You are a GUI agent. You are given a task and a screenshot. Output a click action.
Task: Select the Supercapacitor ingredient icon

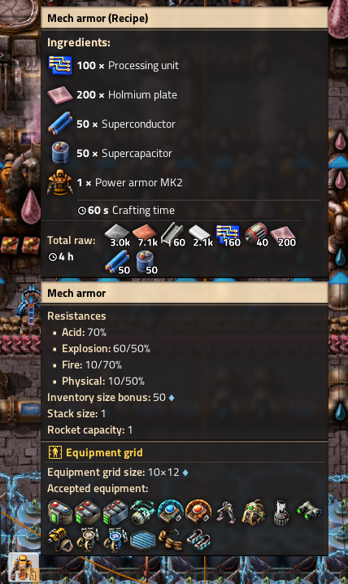60,153
